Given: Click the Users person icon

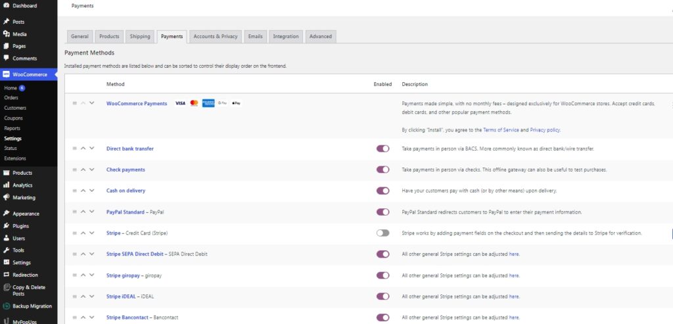Looking at the screenshot, I should coord(6,238).
